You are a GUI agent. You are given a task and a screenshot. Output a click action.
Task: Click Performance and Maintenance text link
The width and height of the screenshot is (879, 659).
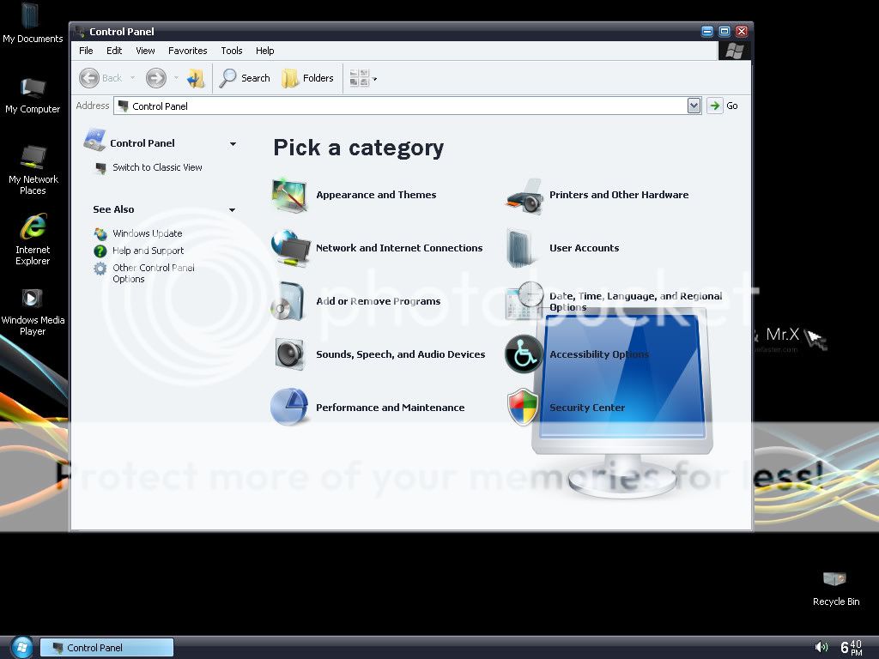[x=391, y=408]
